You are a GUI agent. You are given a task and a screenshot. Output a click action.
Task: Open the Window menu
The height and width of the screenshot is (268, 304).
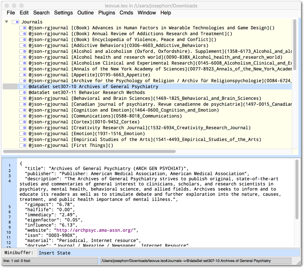tap(147, 13)
